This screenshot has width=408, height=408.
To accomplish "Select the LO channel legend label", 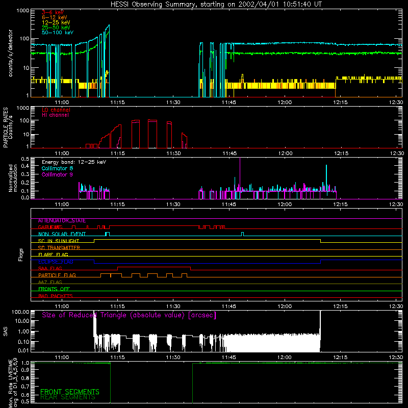I will point(56,110).
